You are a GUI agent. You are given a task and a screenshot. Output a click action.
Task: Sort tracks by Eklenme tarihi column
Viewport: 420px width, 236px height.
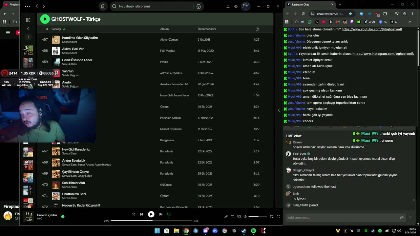(207, 29)
